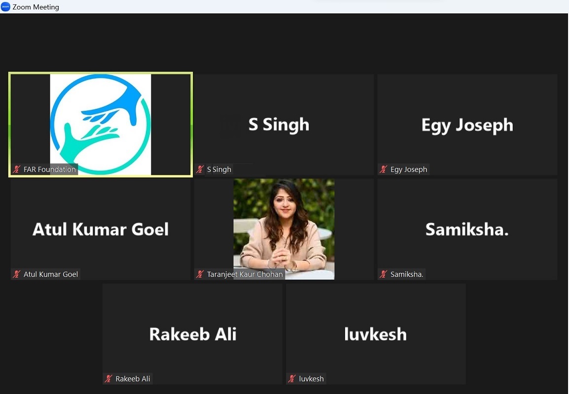569x394 pixels.
Task: Click the Zoom Meeting window title
Action: [36, 7]
